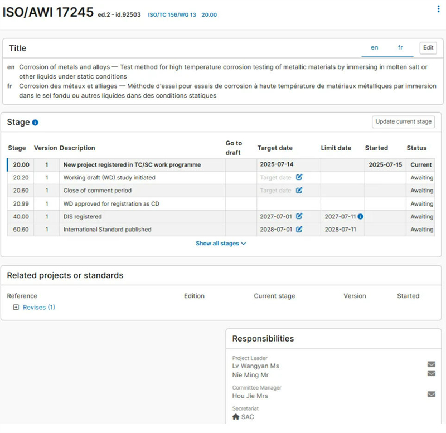Click 'Lv Wangyan Ms' name
The image size is (446, 433).
[x=255, y=366]
